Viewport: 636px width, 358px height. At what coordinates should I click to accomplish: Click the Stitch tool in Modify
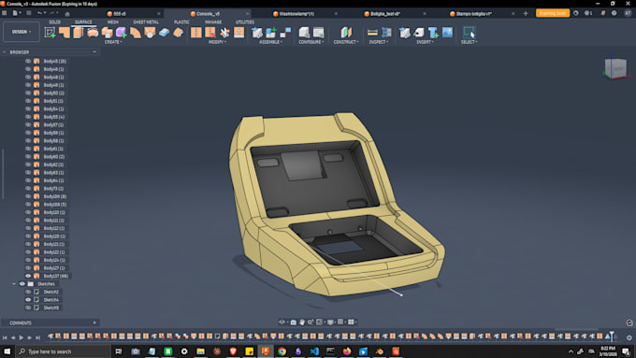tap(195, 33)
